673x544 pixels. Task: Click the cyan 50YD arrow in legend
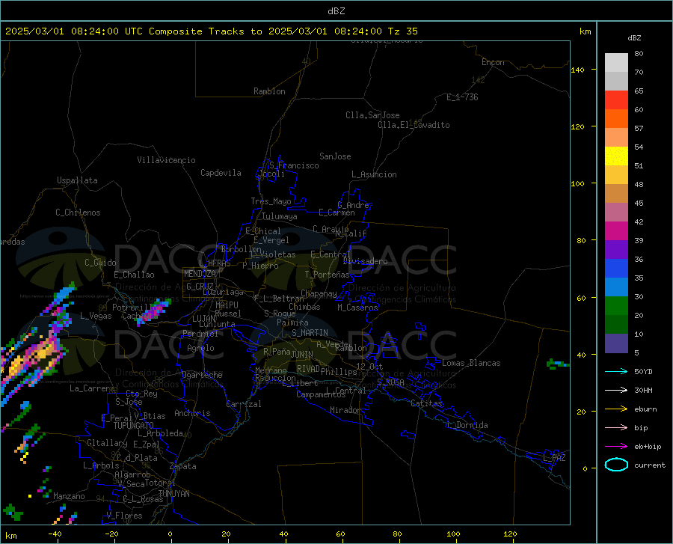tap(616, 371)
